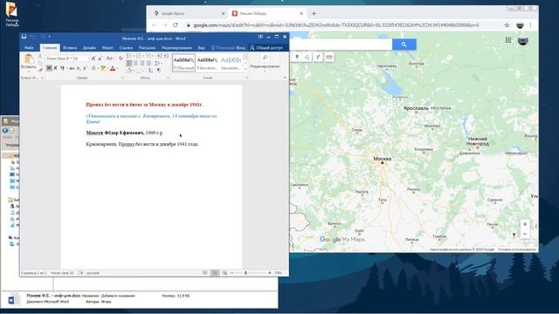Click the multilevel list icon in Word
The width and height of the screenshot is (559, 314).
click(148, 56)
